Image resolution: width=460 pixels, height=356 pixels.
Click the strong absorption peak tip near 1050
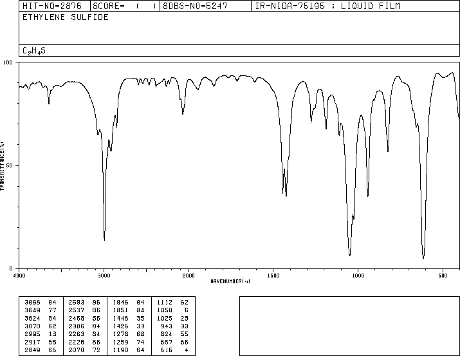pos(350,256)
